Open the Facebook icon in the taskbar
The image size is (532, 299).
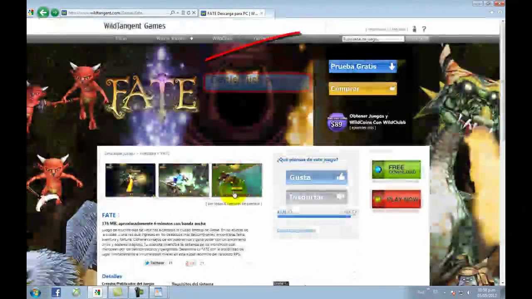[56, 292]
